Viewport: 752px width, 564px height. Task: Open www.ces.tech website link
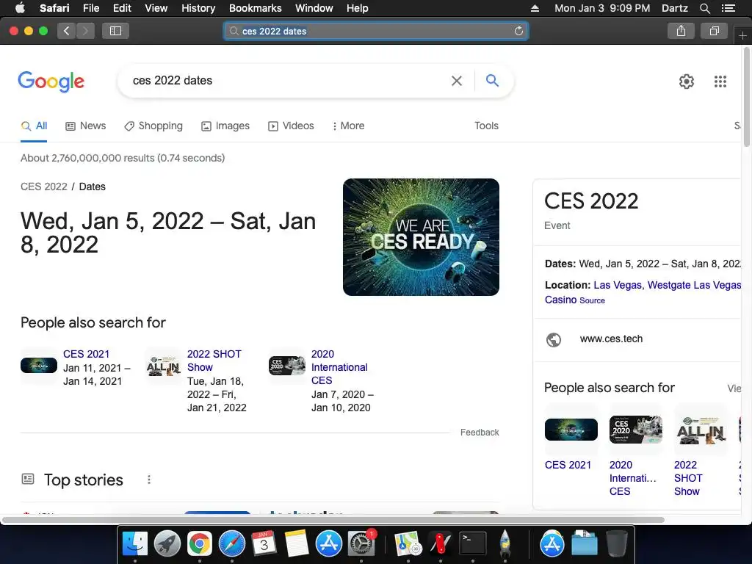[611, 339]
